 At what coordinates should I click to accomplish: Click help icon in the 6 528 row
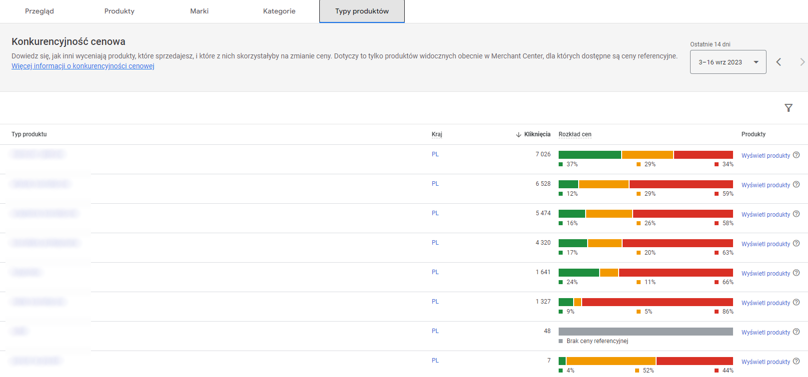[797, 184]
